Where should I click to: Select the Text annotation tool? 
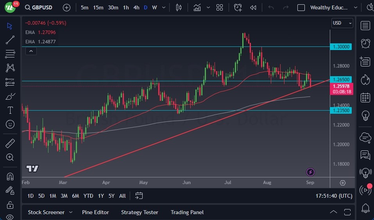(10, 110)
